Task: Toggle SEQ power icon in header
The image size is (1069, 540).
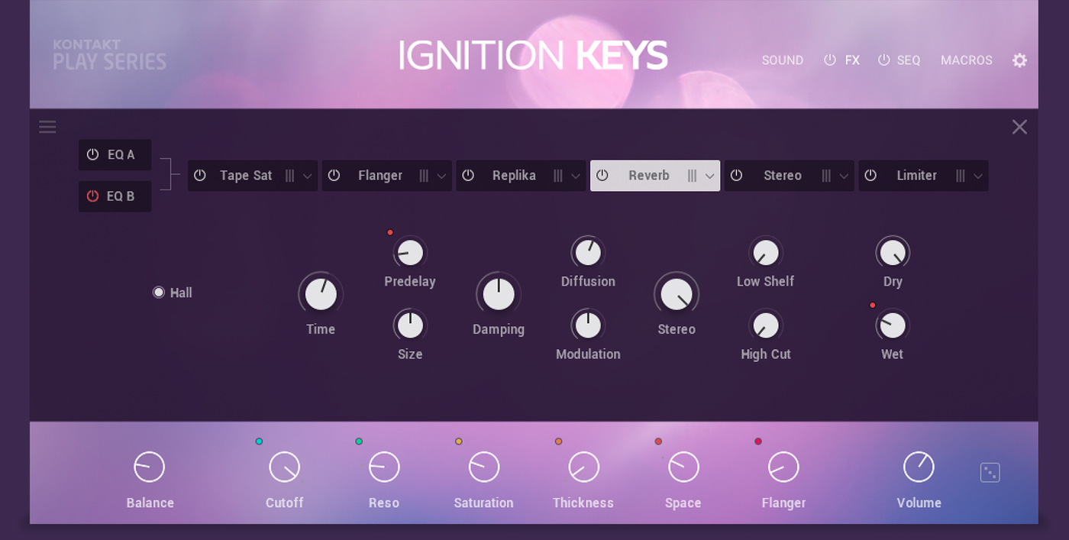Action: coord(884,60)
